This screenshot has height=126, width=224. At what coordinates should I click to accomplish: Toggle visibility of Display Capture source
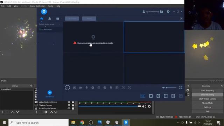pos(69,105)
